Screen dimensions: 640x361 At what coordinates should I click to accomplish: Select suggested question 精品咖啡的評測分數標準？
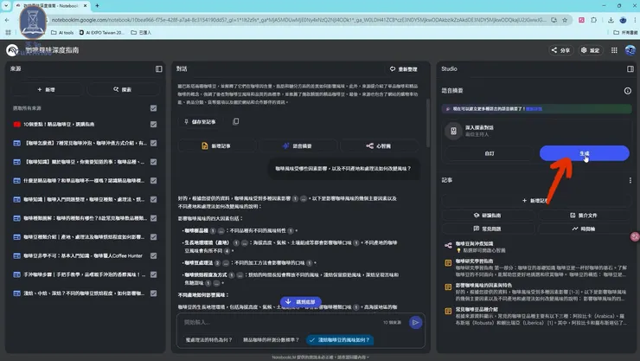coord(271,339)
